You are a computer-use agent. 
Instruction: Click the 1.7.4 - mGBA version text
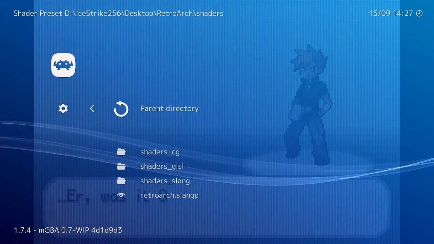pyautogui.click(x=68, y=230)
